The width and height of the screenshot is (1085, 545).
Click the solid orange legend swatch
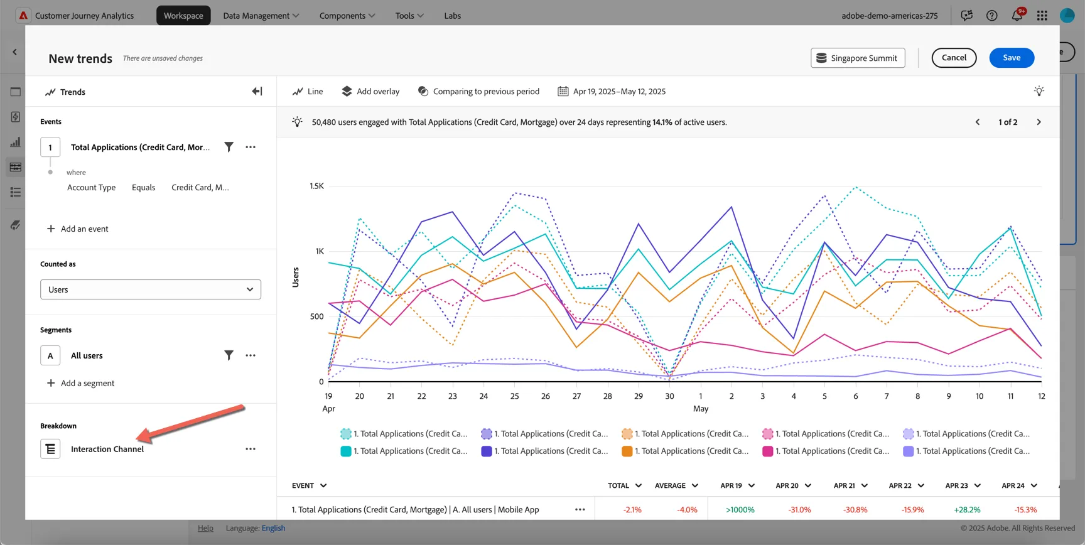pyautogui.click(x=627, y=451)
